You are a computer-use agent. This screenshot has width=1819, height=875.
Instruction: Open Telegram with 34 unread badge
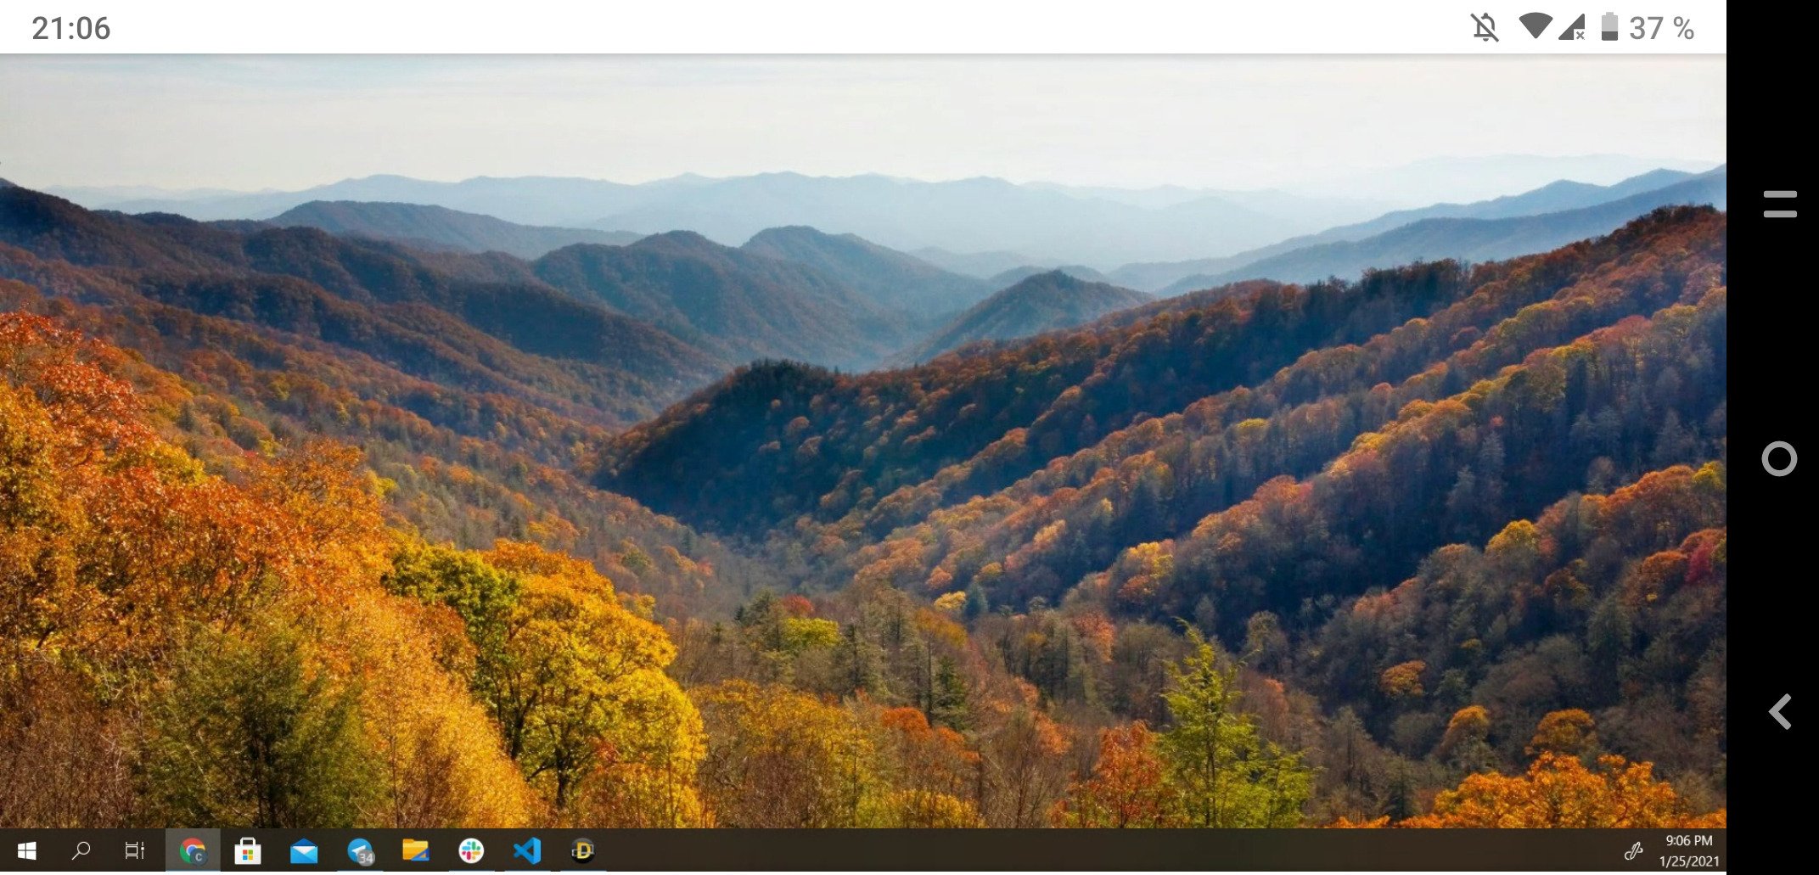(360, 850)
